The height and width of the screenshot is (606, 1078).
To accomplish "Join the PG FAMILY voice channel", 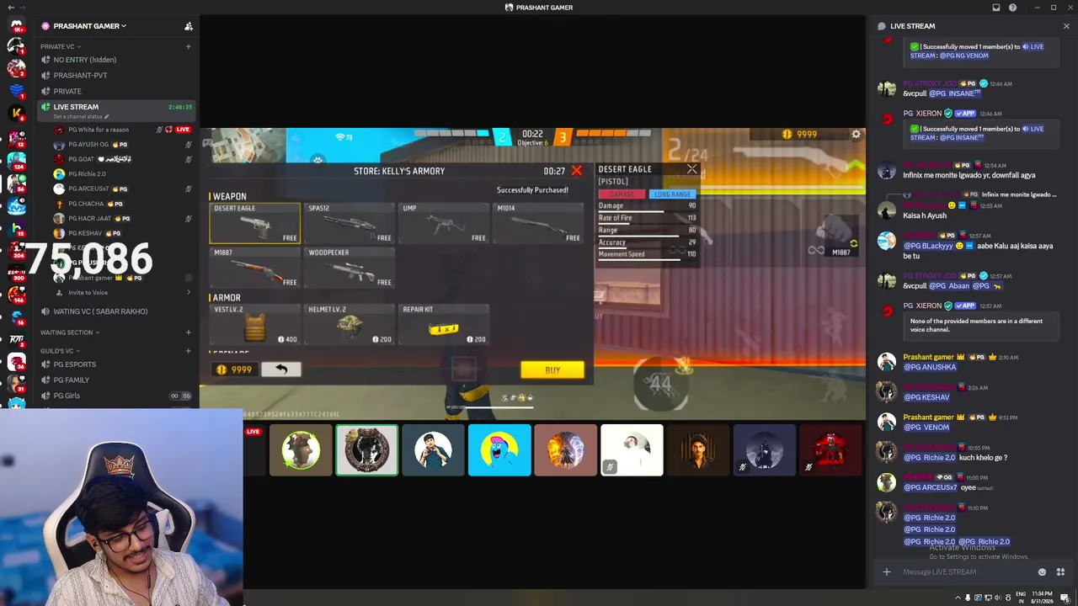I will (116, 380).
